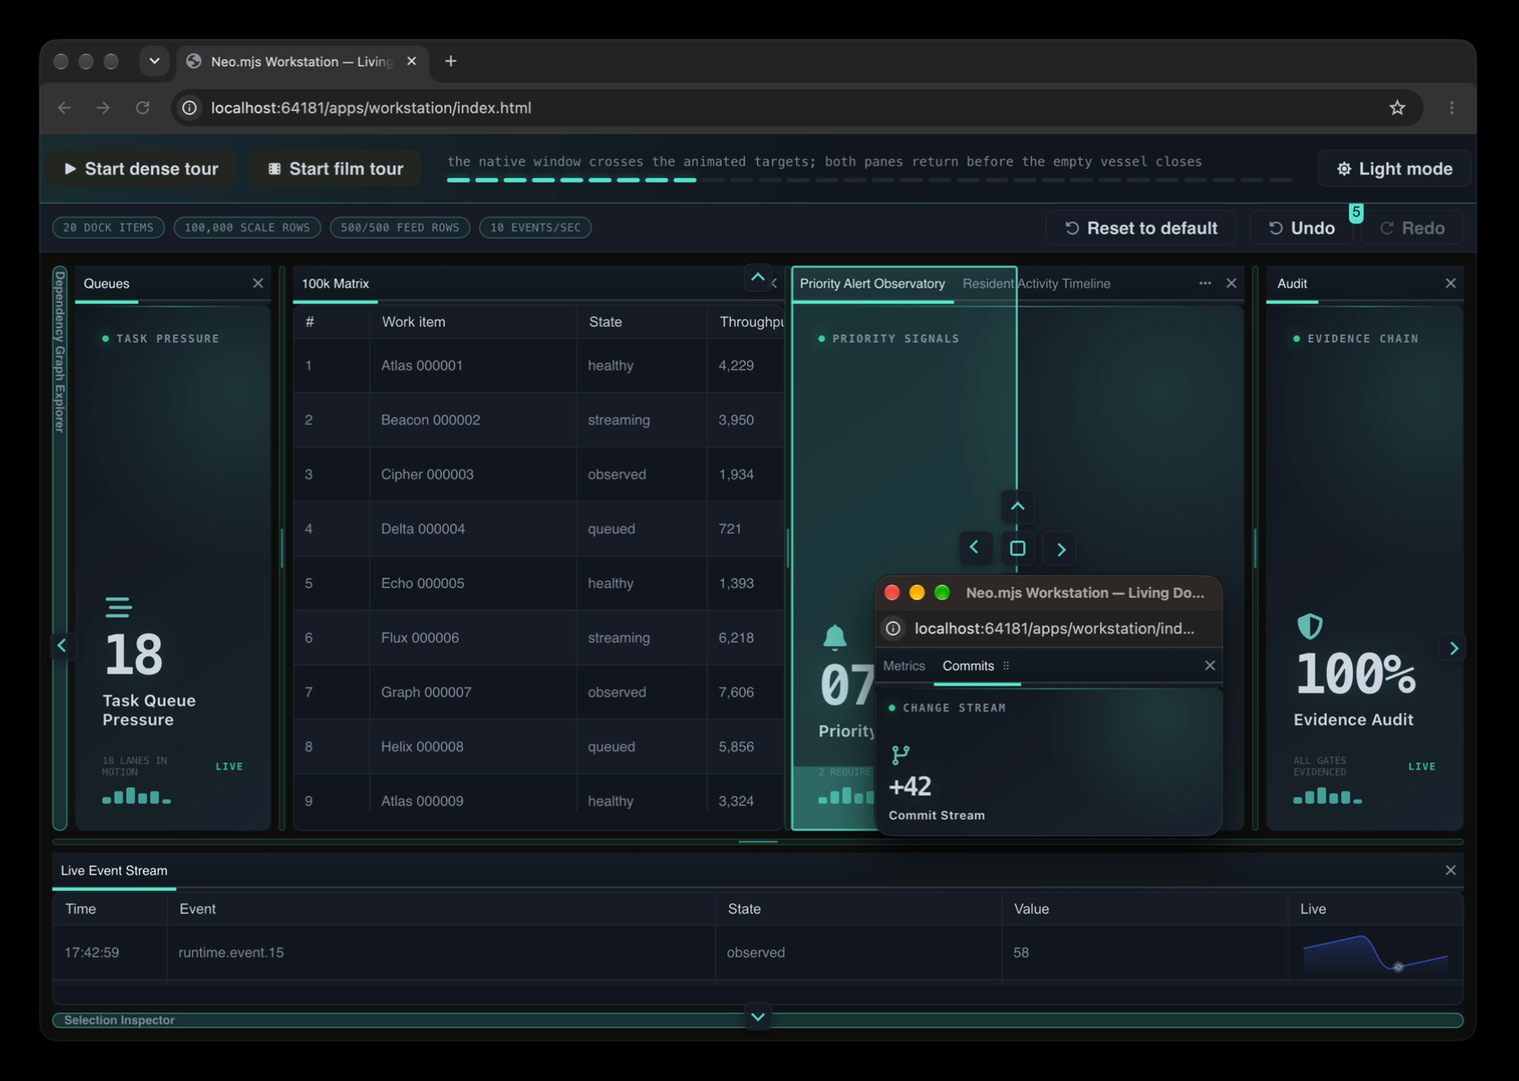Toggle Light mode
Image resolution: width=1519 pixels, height=1081 pixels.
click(1394, 169)
